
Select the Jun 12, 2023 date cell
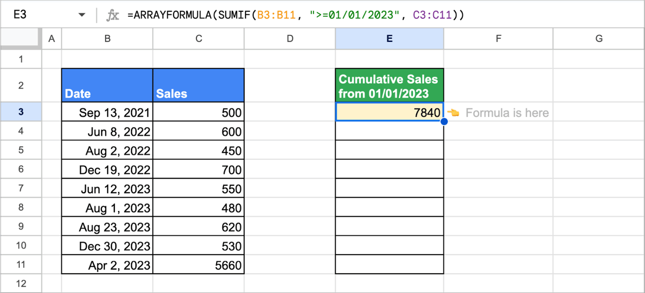[107, 188]
